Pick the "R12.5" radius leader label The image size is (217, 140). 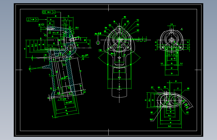point(151,119)
